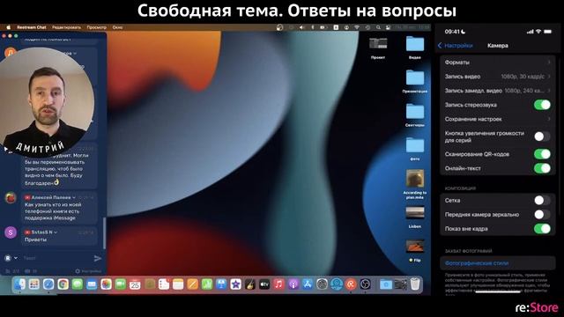This screenshot has height=317, width=564.
Task: Open the Редактировать menu
Action: (x=67, y=27)
